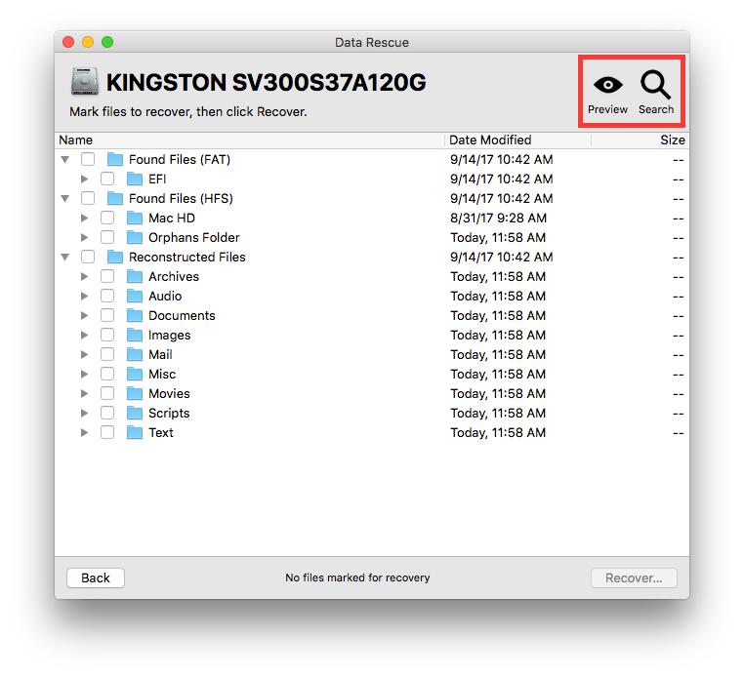Click the Reconstructed Files label
Image resolution: width=744 pixels, height=677 pixels.
click(x=186, y=257)
